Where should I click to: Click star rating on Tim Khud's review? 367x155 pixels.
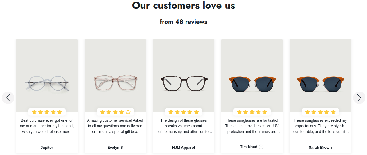pyautogui.click(x=252, y=112)
